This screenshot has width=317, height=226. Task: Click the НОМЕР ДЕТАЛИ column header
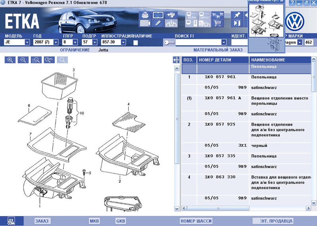tap(223, 60)
